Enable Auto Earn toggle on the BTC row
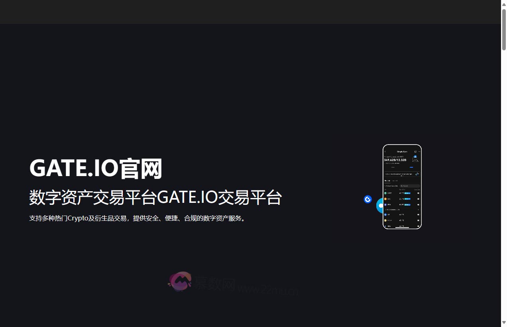The height and width of the screenshot is (327, 507). pyautogui.click(x=418, y=198)
